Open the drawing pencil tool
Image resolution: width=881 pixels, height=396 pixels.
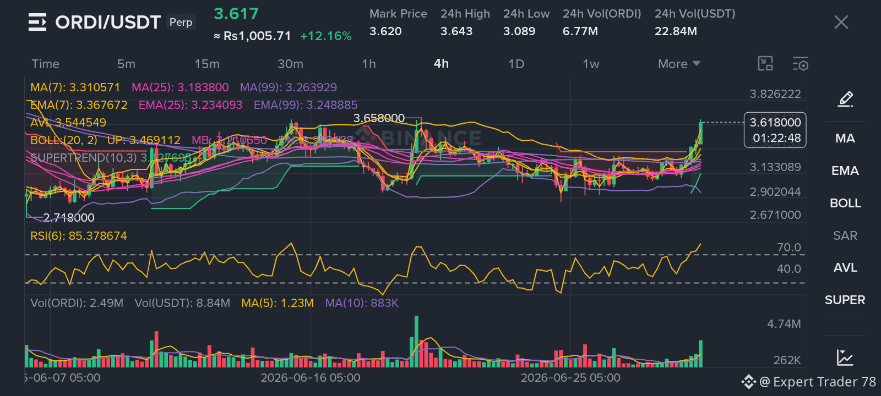[845, 98]
